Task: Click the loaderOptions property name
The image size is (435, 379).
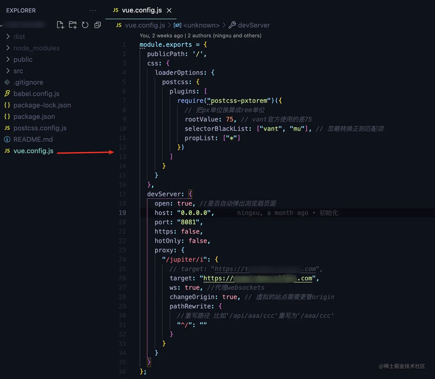Action: pos(179,73)
